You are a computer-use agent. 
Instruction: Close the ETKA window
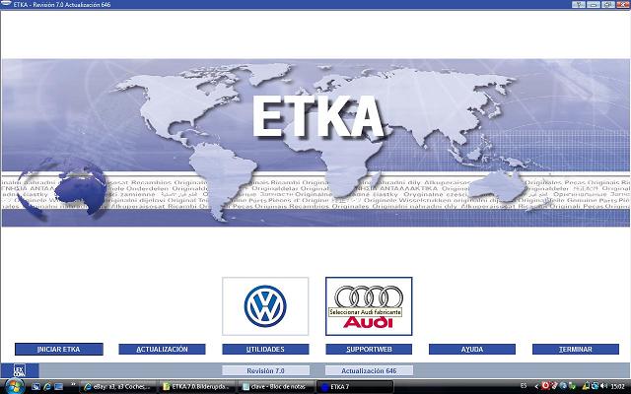(x=622, y=4)
